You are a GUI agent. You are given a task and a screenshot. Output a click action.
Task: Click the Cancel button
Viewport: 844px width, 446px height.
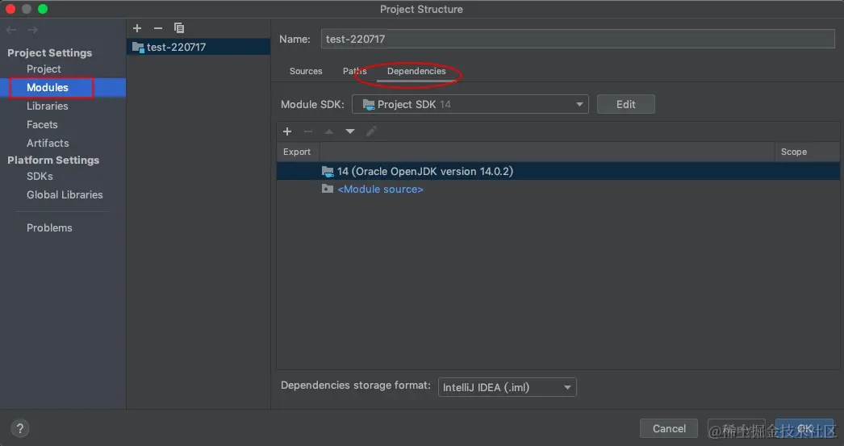669,428
